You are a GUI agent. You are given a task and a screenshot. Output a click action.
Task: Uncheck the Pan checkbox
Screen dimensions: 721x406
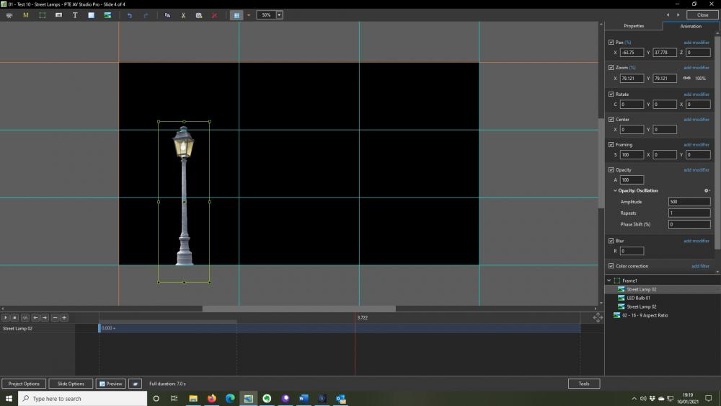tap(611, 43)
